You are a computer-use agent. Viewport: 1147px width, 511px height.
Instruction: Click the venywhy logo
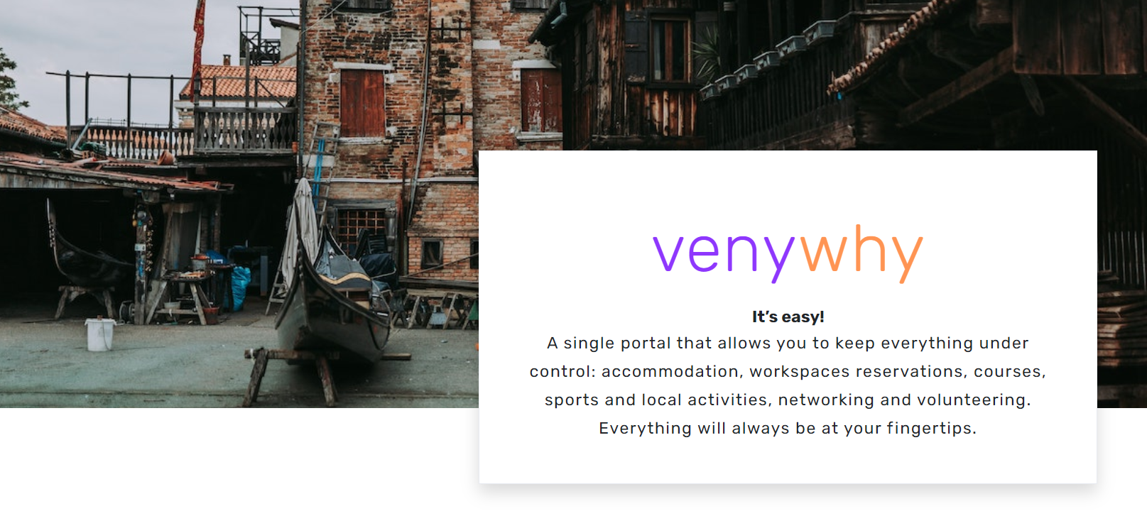click(x=788, y=253)
